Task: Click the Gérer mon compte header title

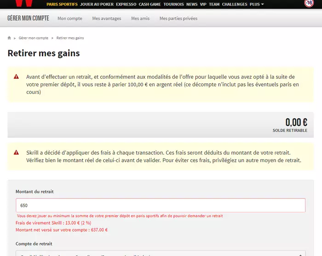Action: (x=29, y=18)
